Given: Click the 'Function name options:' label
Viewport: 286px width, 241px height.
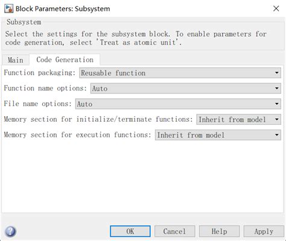Looking at the screenshot, I should point(45,88).
